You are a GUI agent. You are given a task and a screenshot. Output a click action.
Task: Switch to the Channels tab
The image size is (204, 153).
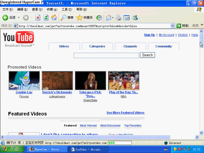coord(130,46)
